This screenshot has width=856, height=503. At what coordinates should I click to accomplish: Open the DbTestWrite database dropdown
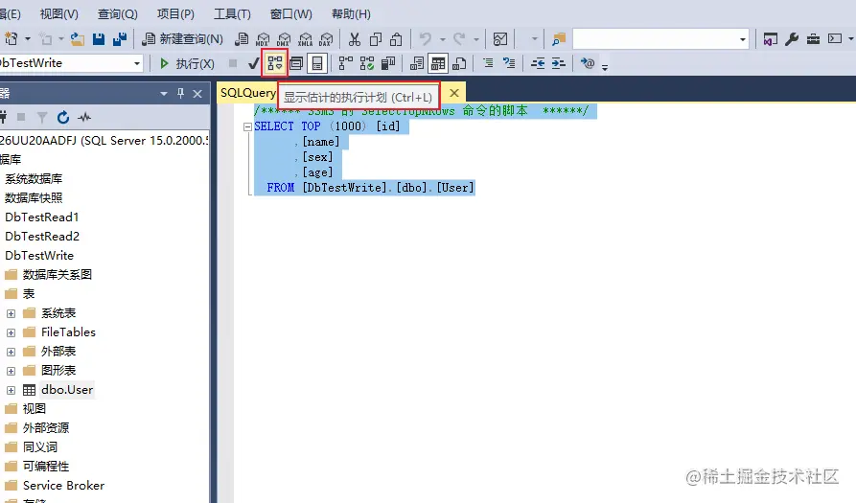[137, 64]
